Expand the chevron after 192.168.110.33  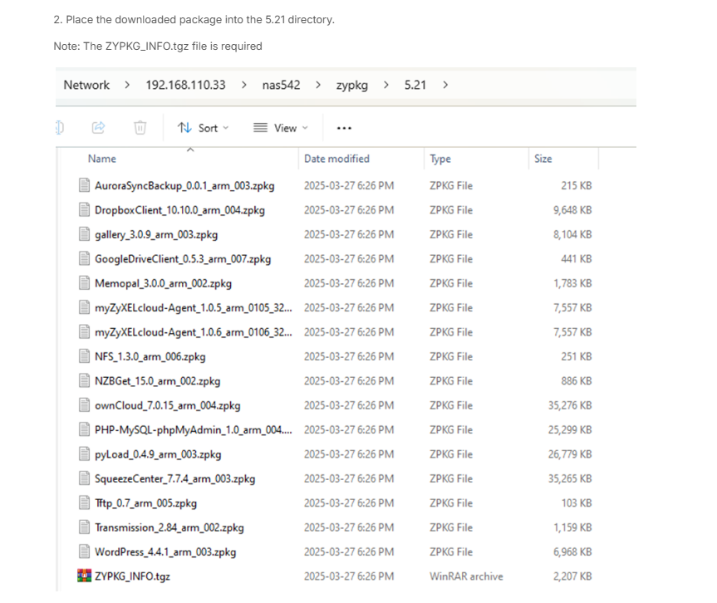pyautogui.click(x=244, y=85)
